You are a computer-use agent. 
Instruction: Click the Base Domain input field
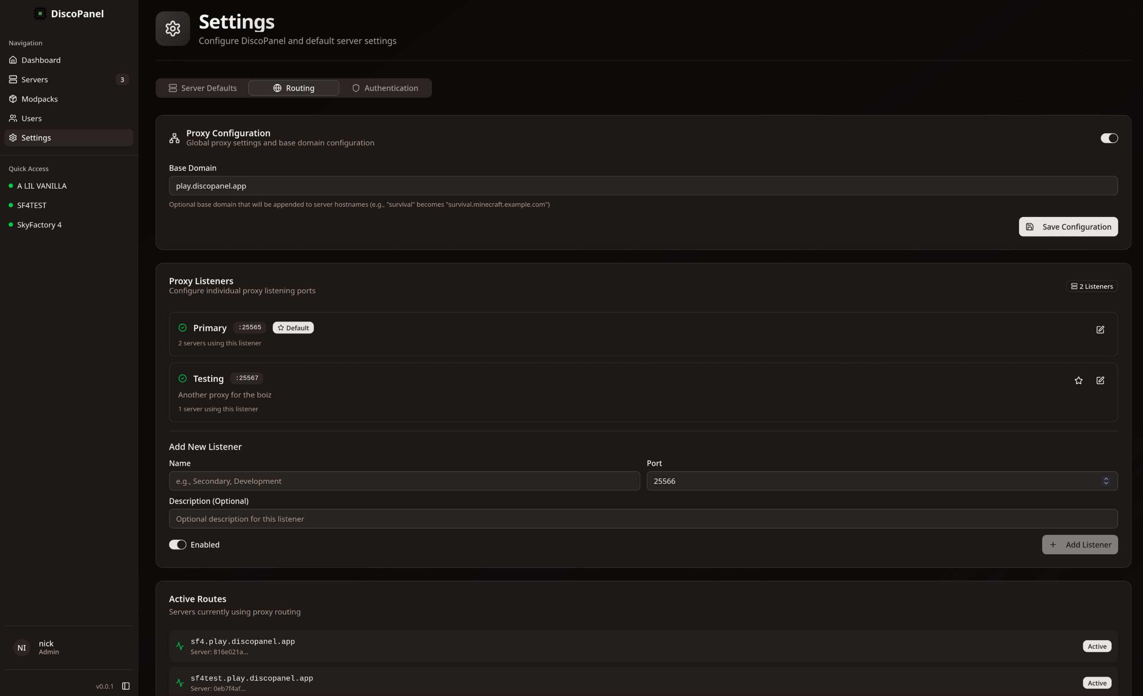point(644,186)
